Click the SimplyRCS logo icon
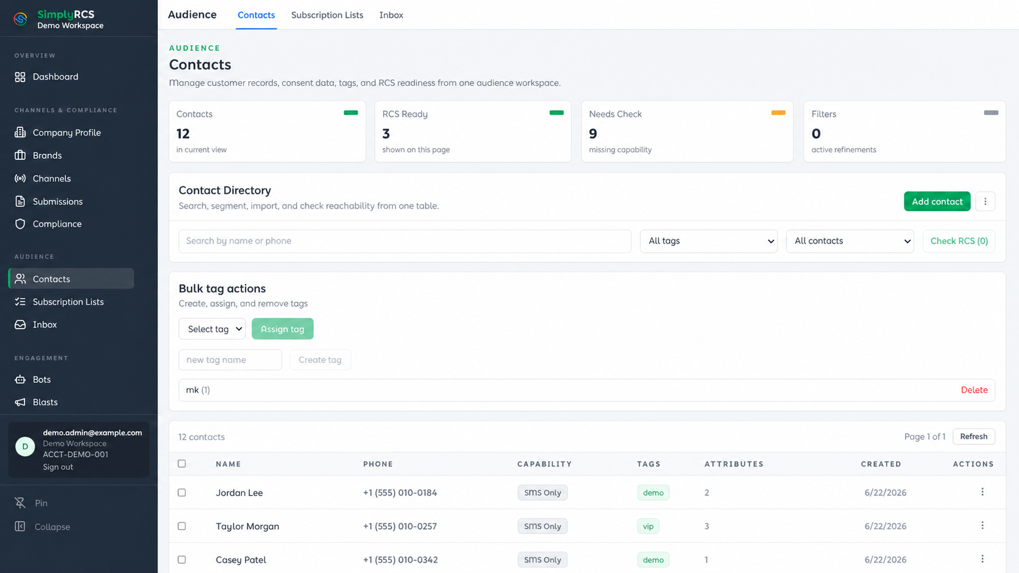 pos(21,19)
